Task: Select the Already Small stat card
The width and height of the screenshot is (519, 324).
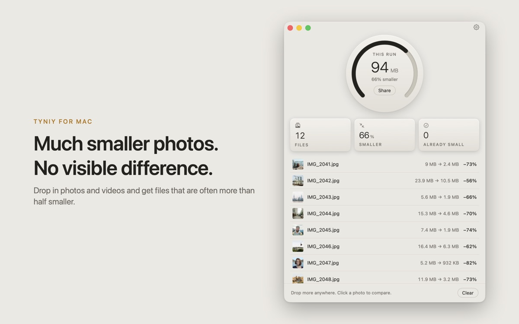Action: click(449, 135)
